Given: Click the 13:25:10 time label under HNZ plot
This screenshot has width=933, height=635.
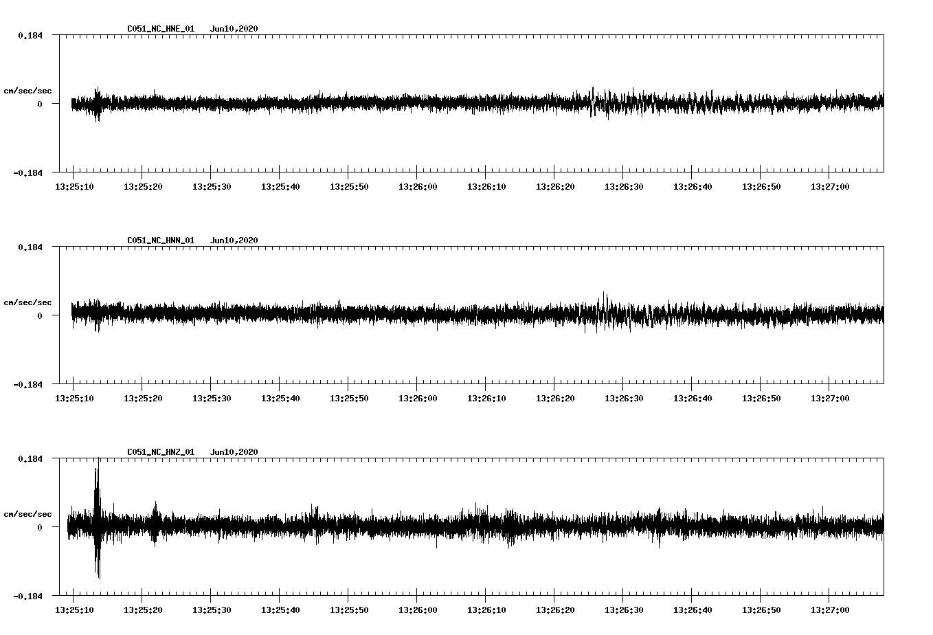Looking at the screenshot, I should pos(74,610).
